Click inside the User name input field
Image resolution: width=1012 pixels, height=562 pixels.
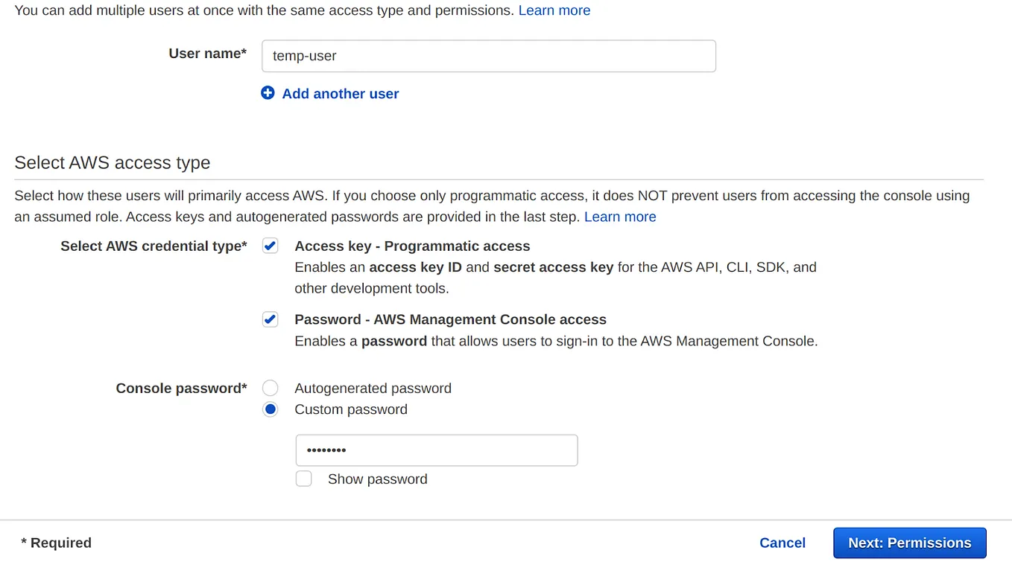(x=488, y=56)
